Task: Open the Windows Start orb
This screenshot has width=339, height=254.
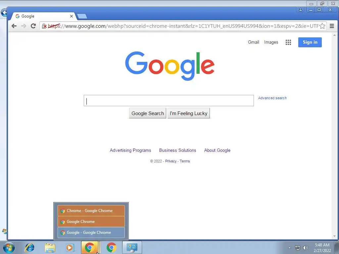Action: tap(9, 247)
